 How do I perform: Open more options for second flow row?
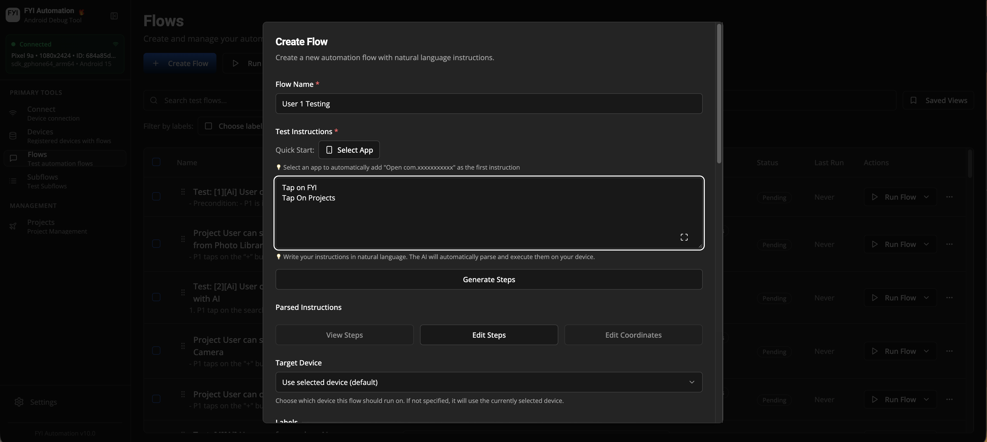point(949,244)
